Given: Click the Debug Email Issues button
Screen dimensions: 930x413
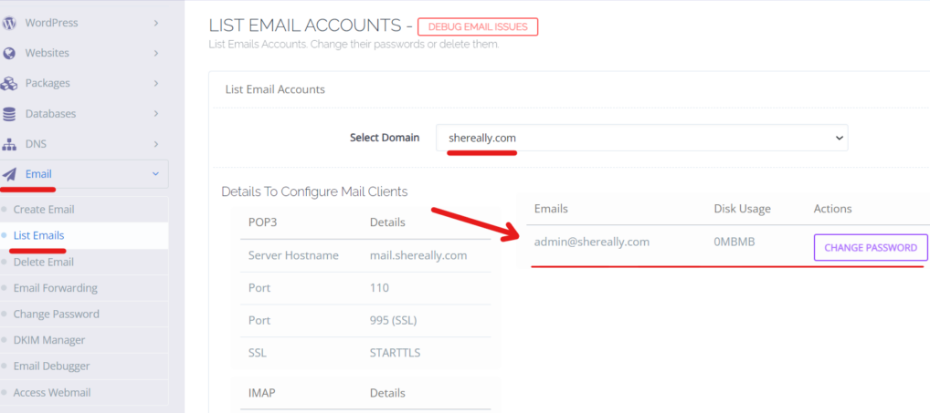Looking at the screenshot, I should tap(479, 26).
